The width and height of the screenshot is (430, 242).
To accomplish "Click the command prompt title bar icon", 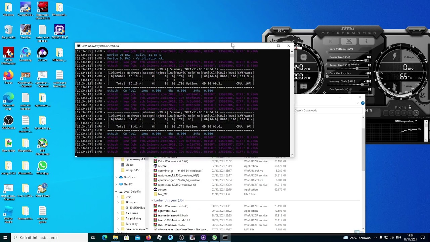I will coord(78,46).
